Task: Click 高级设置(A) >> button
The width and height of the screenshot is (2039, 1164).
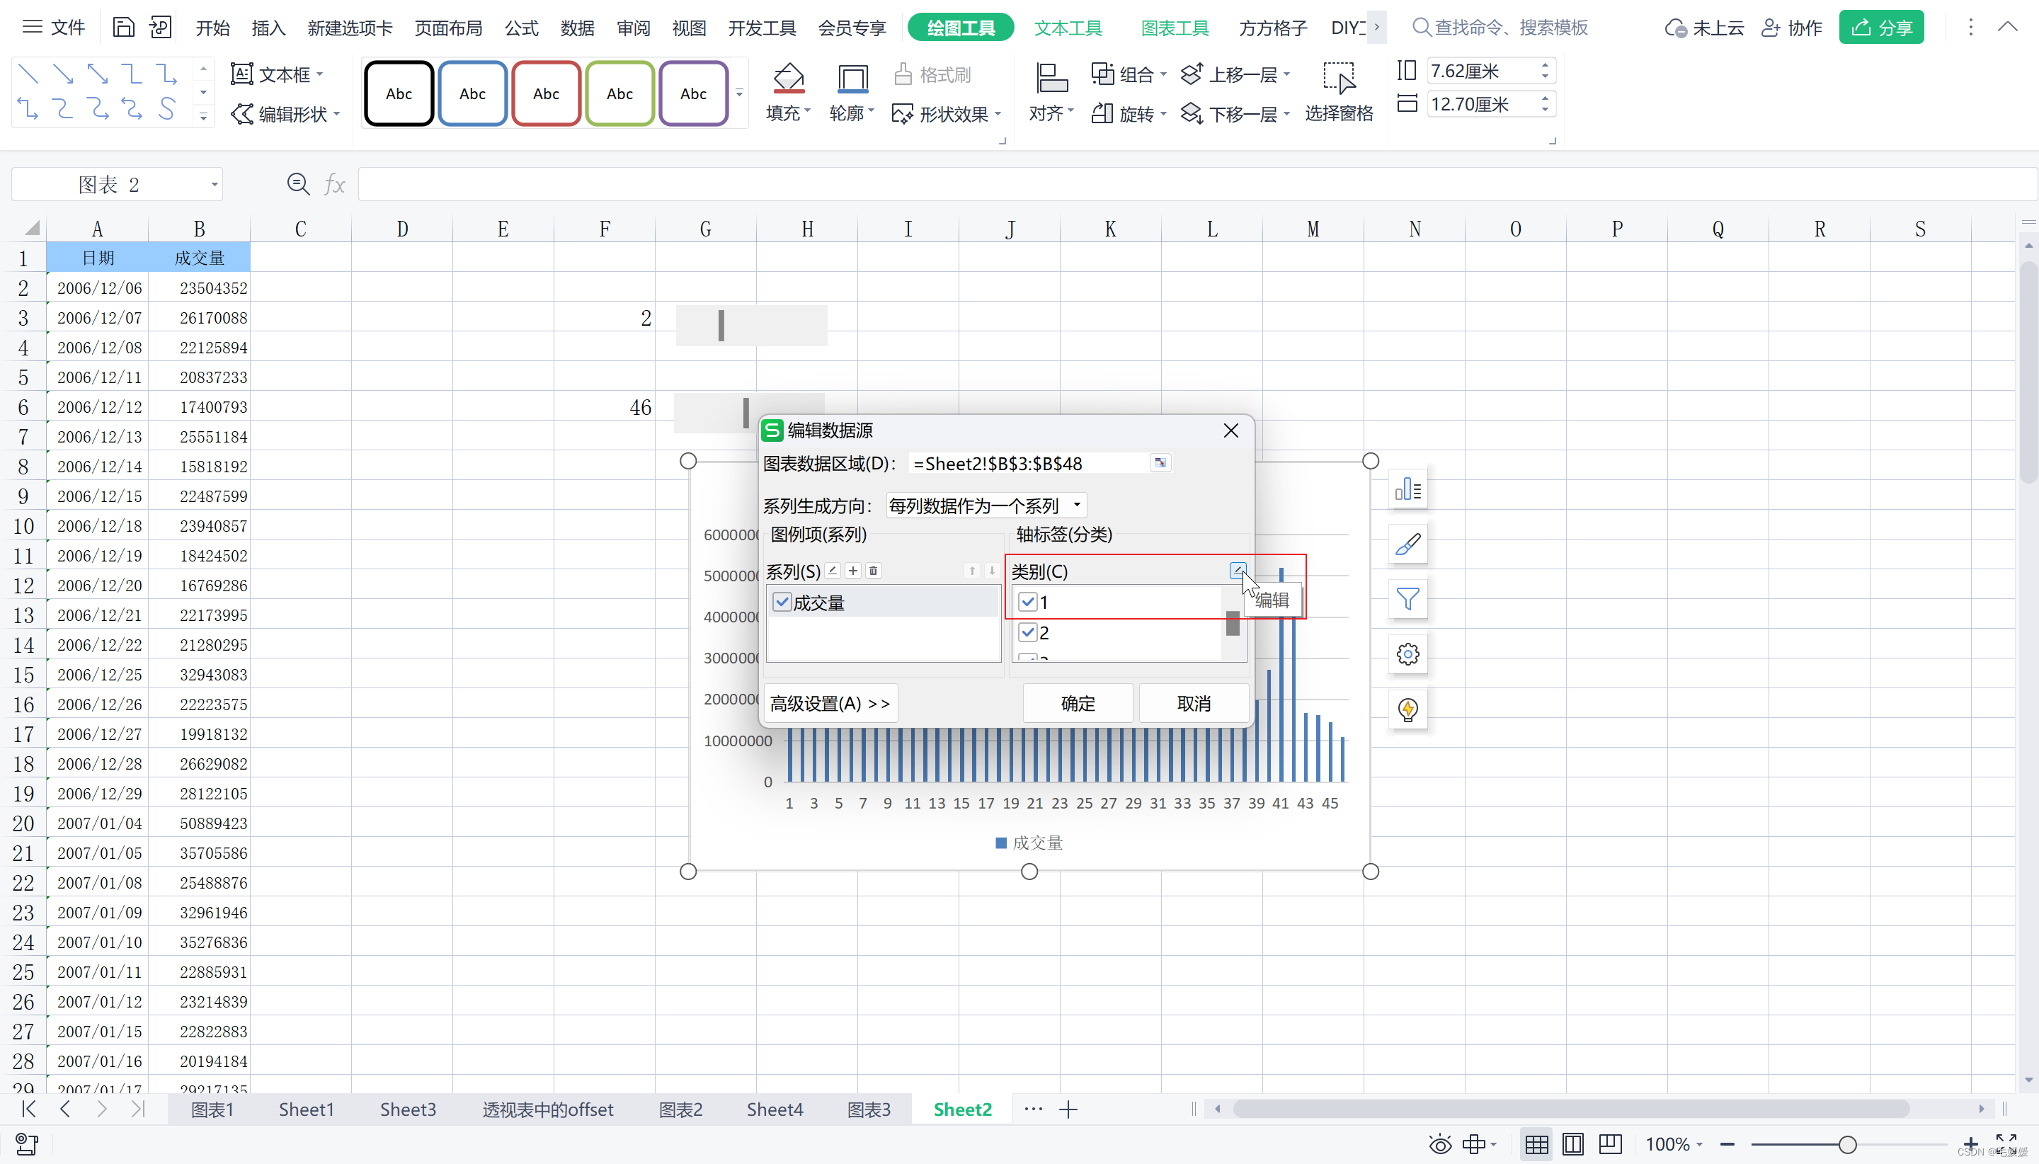Action: point(830,704)
